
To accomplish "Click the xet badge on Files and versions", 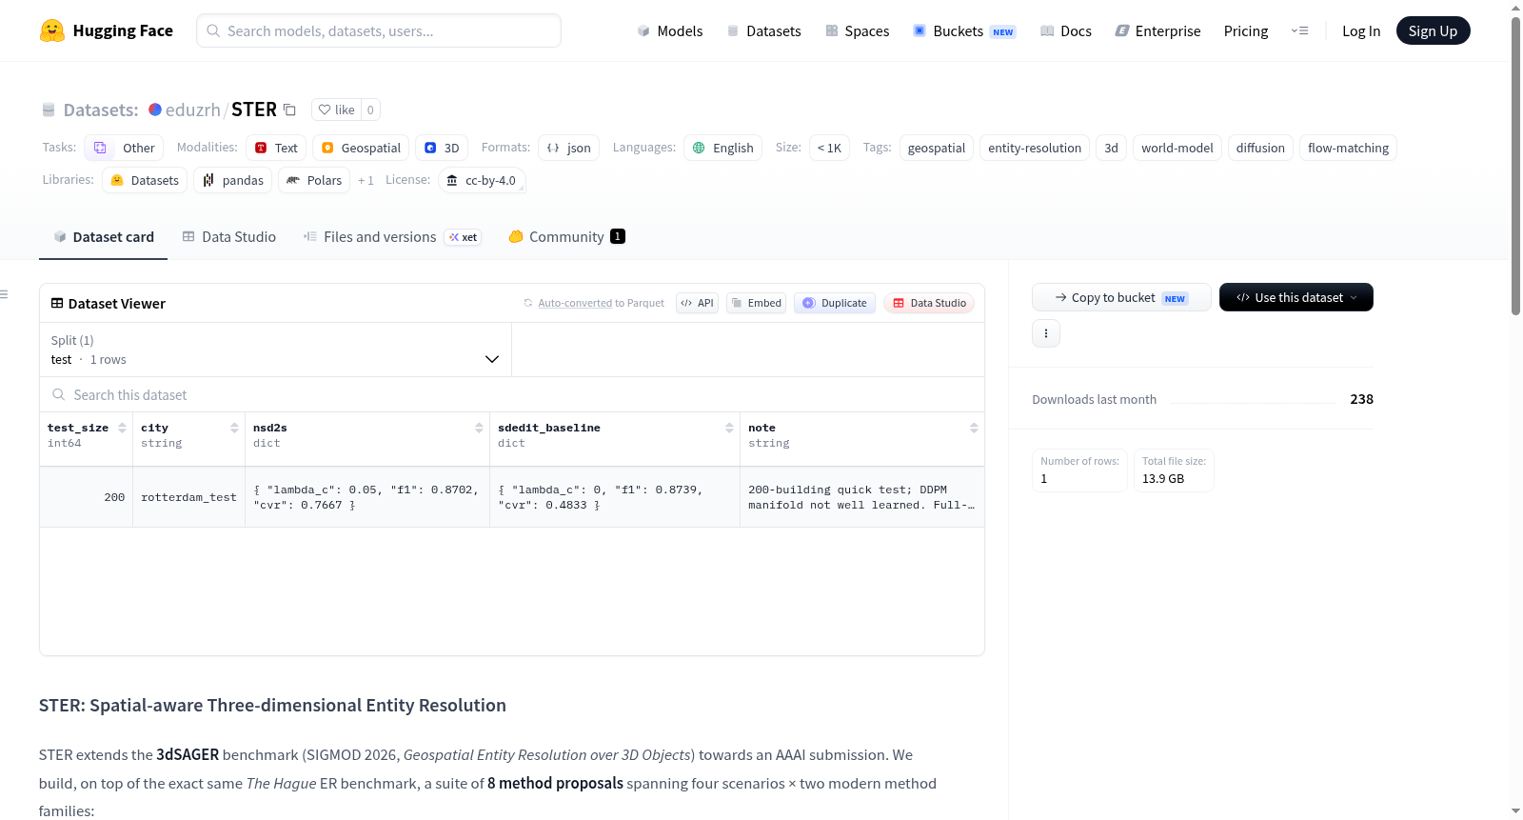I will pos(464,237).
